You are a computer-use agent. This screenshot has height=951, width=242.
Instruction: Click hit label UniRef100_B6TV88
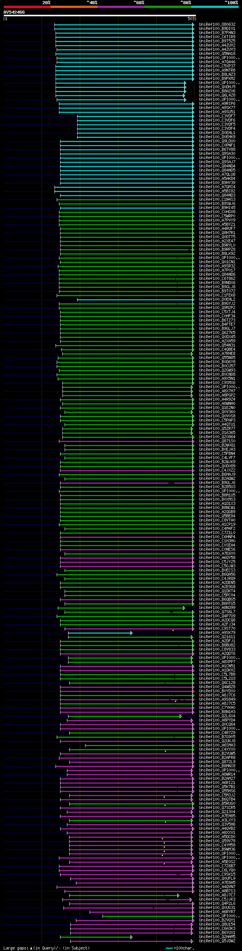[x=217, y=150]
